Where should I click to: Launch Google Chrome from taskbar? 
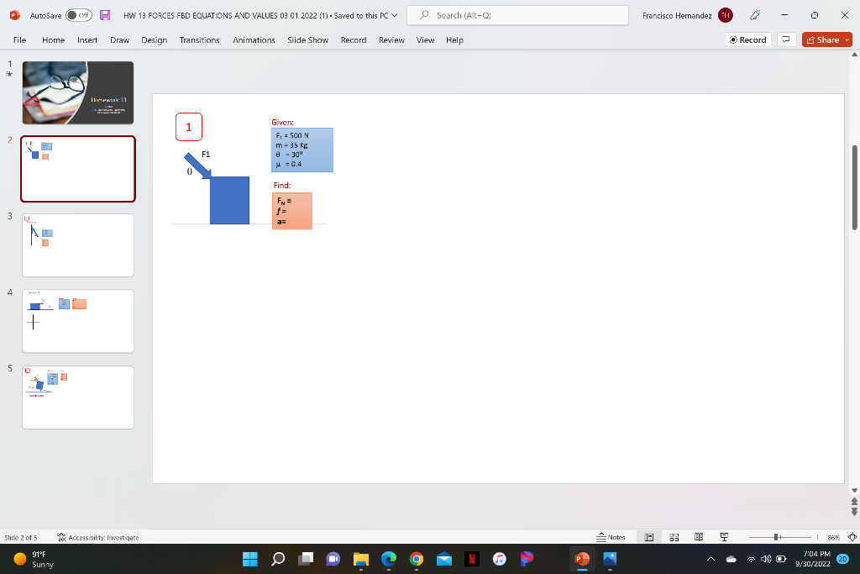[x=417, y=559]
